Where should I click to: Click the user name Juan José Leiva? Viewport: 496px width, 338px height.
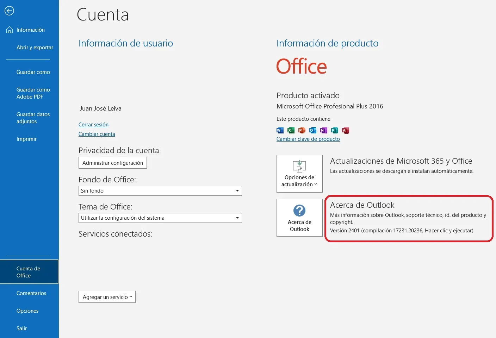pos(100,108)
